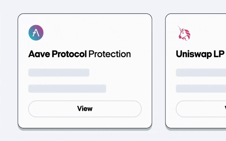The image size is (226, 141).
Task: Click the bold 'Aave Protocol' text
Action: point(58,54)
